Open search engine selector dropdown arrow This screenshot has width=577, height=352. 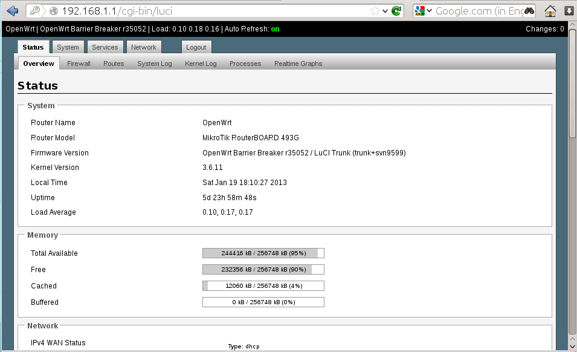coord(429,11)
